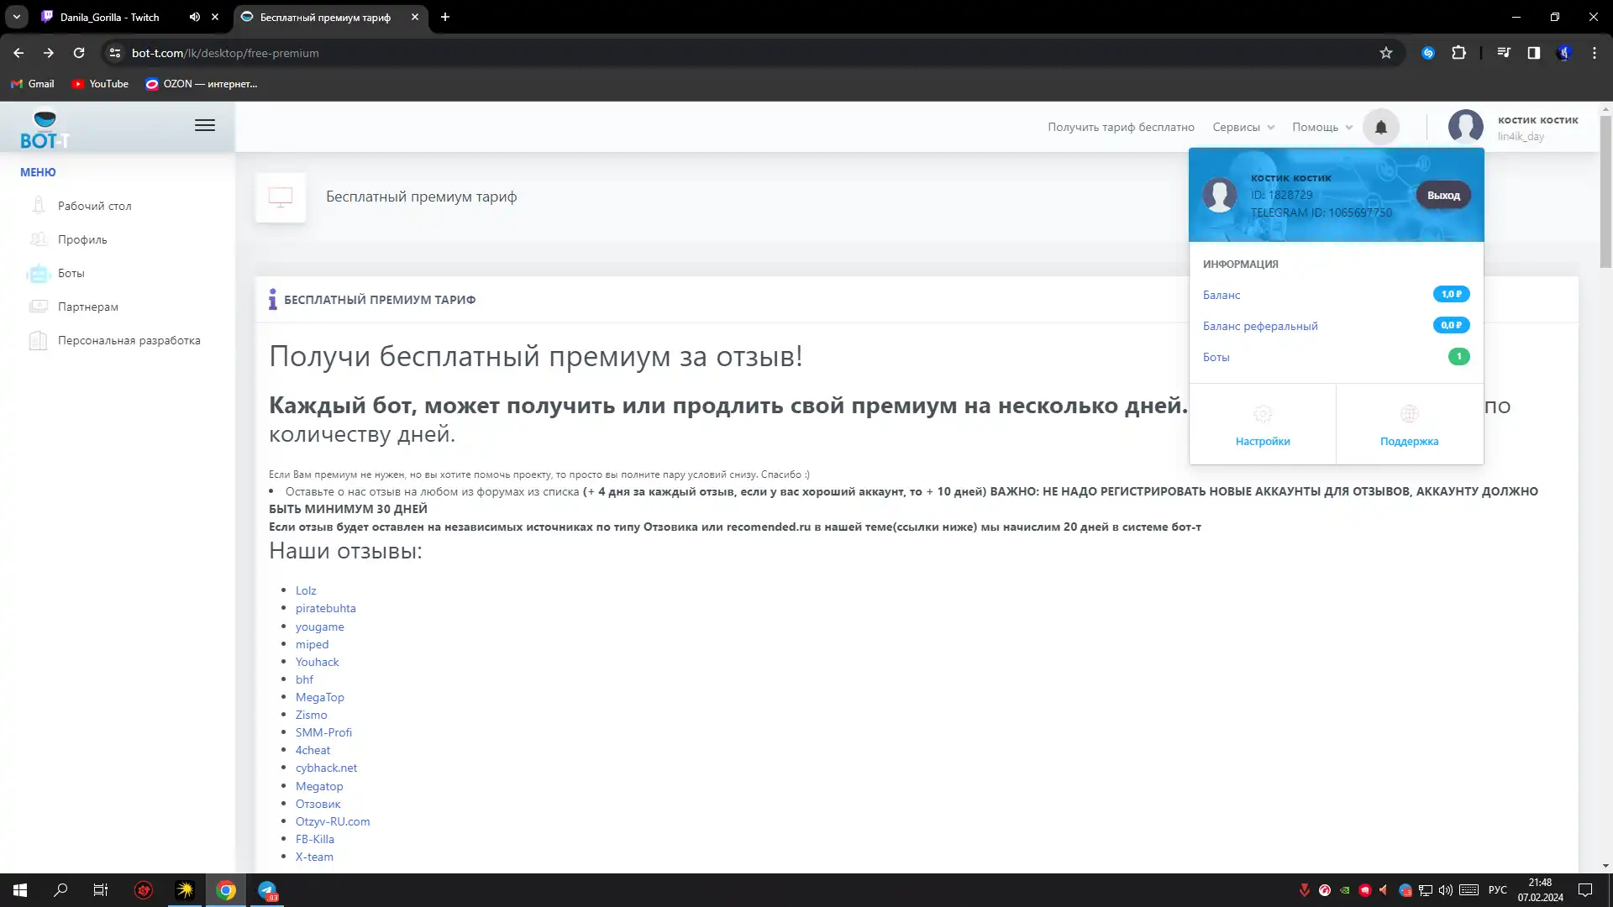This screenshot has height=907, width=1613.
Task: Open the Windows notification center
Action: [x=1585, y=890]
